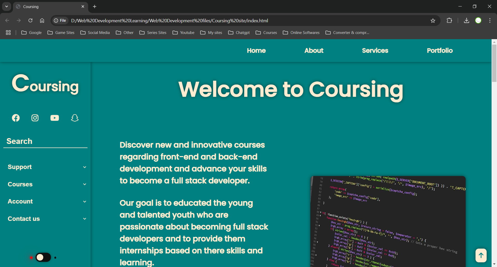The height and width of the screenshot is (267, 497).
Task: Open the Downloads icon
Action: pos(466,20)
